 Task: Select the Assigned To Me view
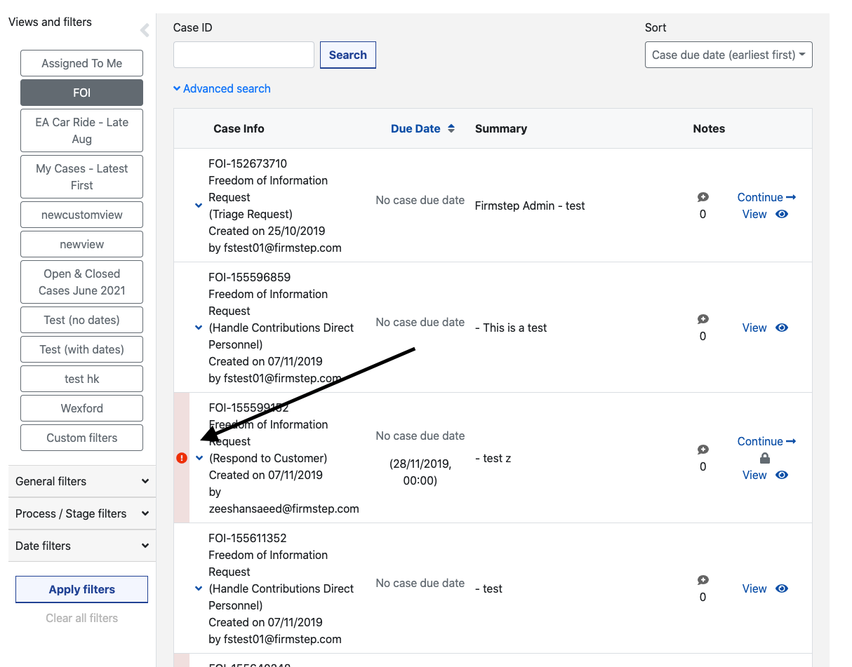81,63
